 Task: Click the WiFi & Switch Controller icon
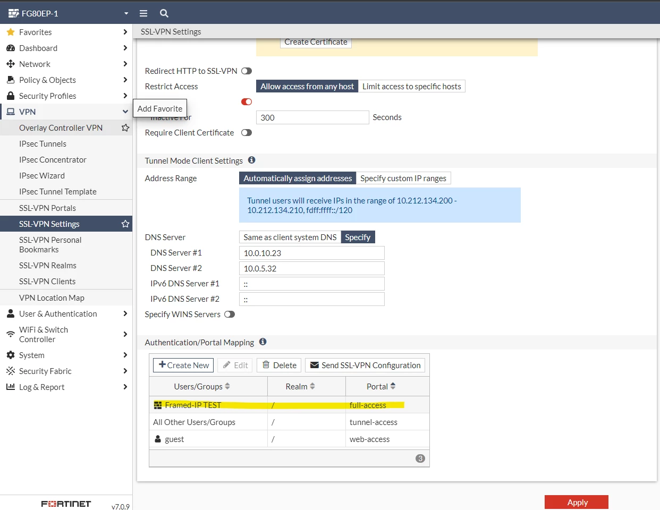[x=11, y=334]
